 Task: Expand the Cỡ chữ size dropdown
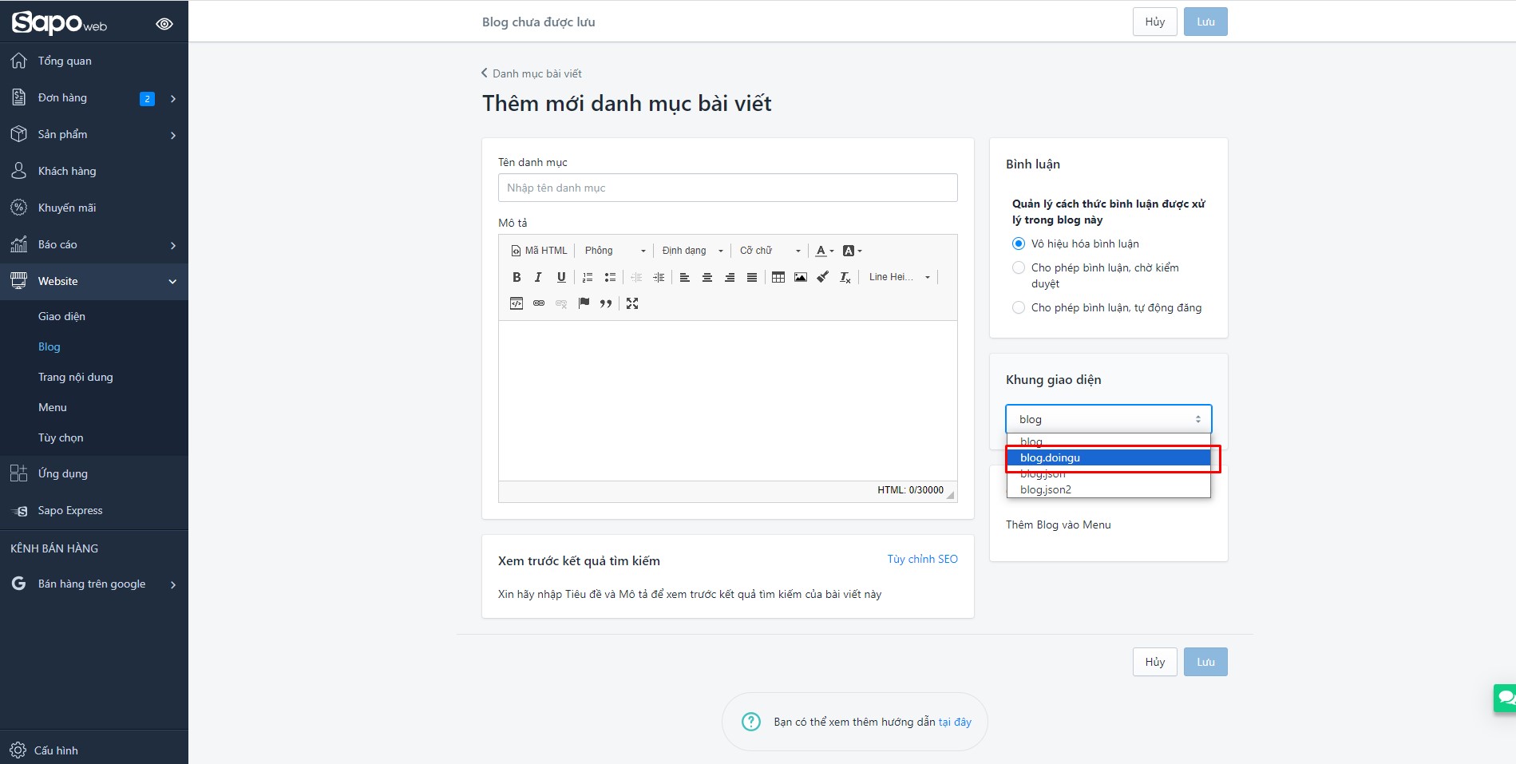point(770,251)
